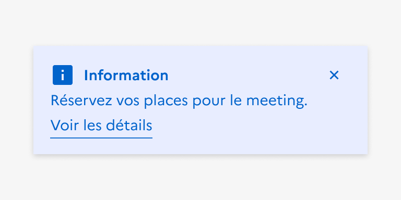Screen dimensions: 401x200
Task: Click empty banner area right of the link
Action: [x=256, y=125]
